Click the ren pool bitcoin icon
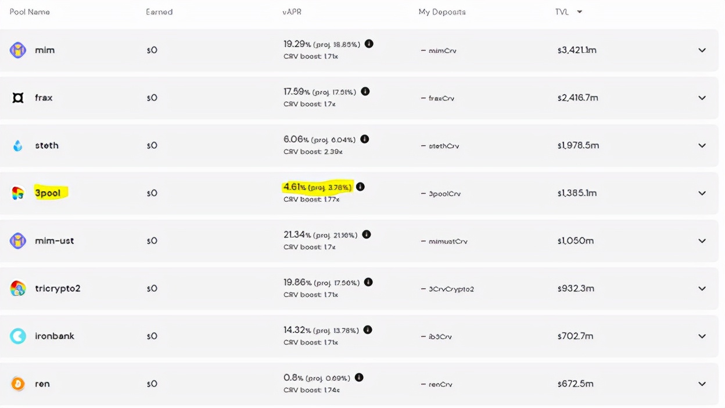Screen dimensions: 725x408 [x=18, y=384]
